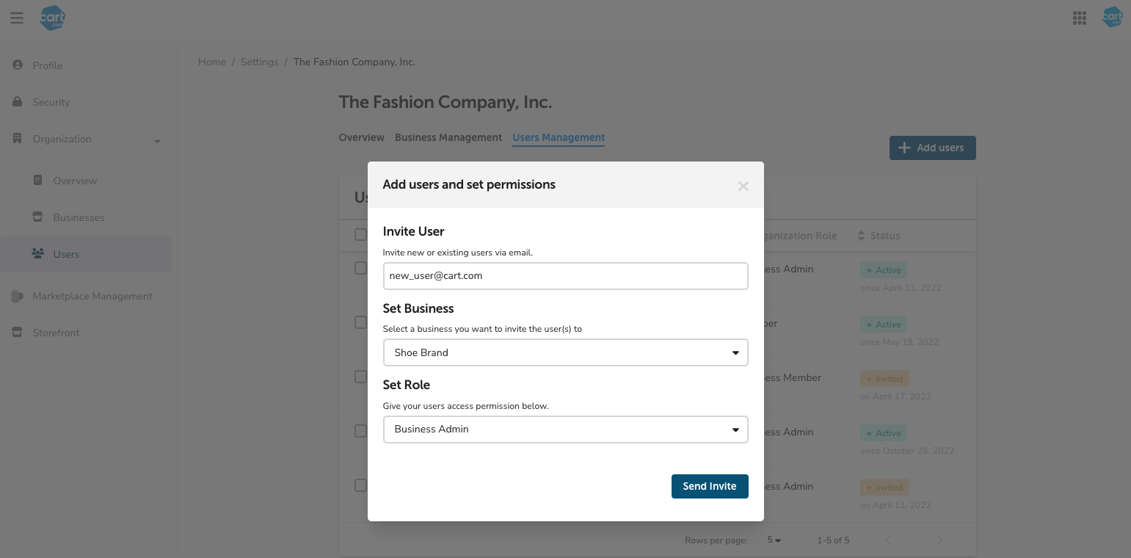
Task: Click the Add users button
Action: click(x=932, y=148)
